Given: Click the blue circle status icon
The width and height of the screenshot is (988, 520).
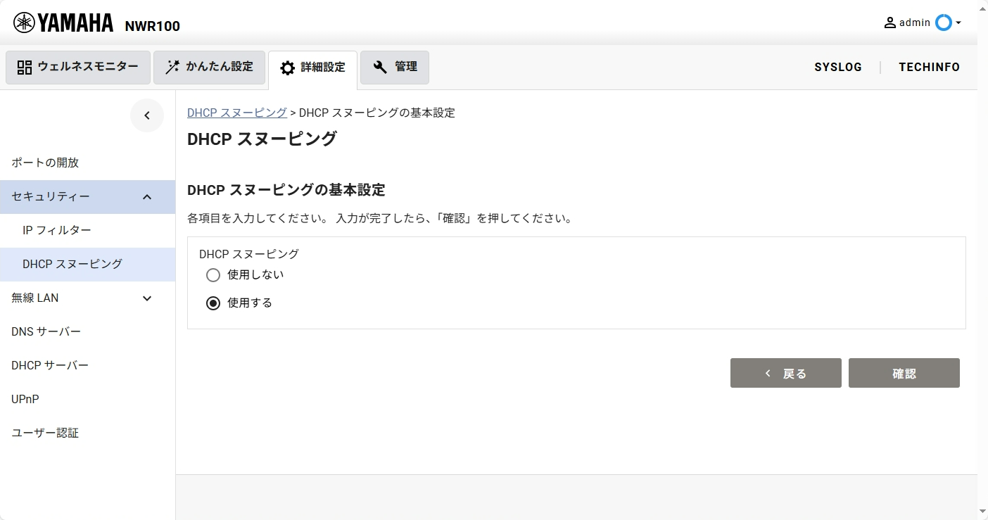Looking at the screenshot, I should pyautogui.click(x=943, y=23).
